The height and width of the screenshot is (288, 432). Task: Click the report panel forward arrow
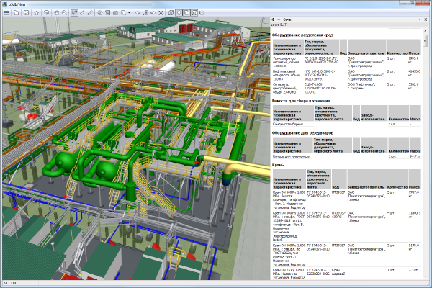tap(279, 19)
